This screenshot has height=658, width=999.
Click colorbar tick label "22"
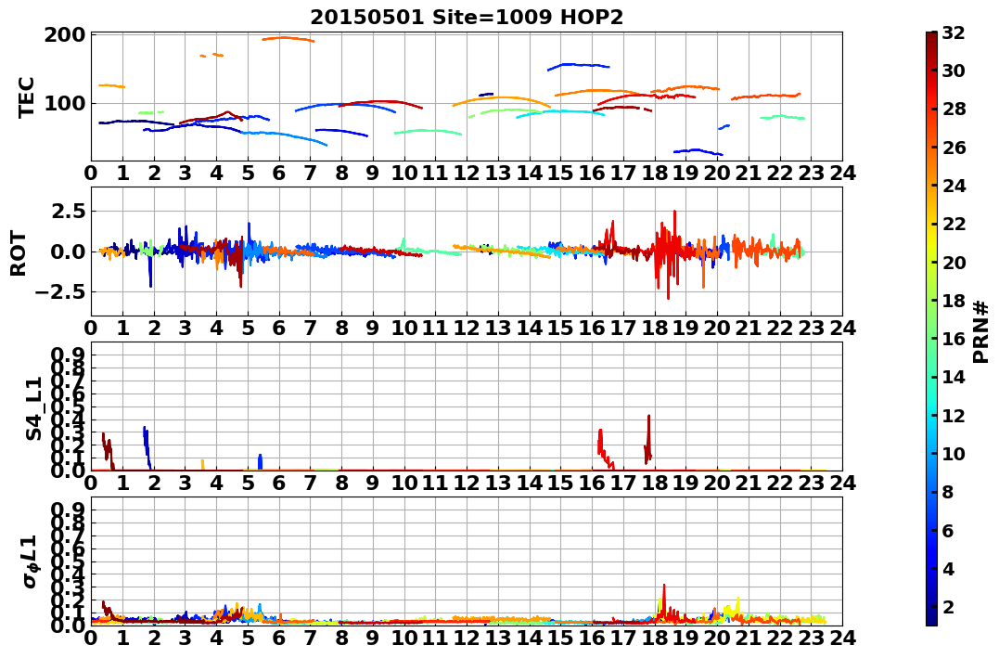click(954, 224)
